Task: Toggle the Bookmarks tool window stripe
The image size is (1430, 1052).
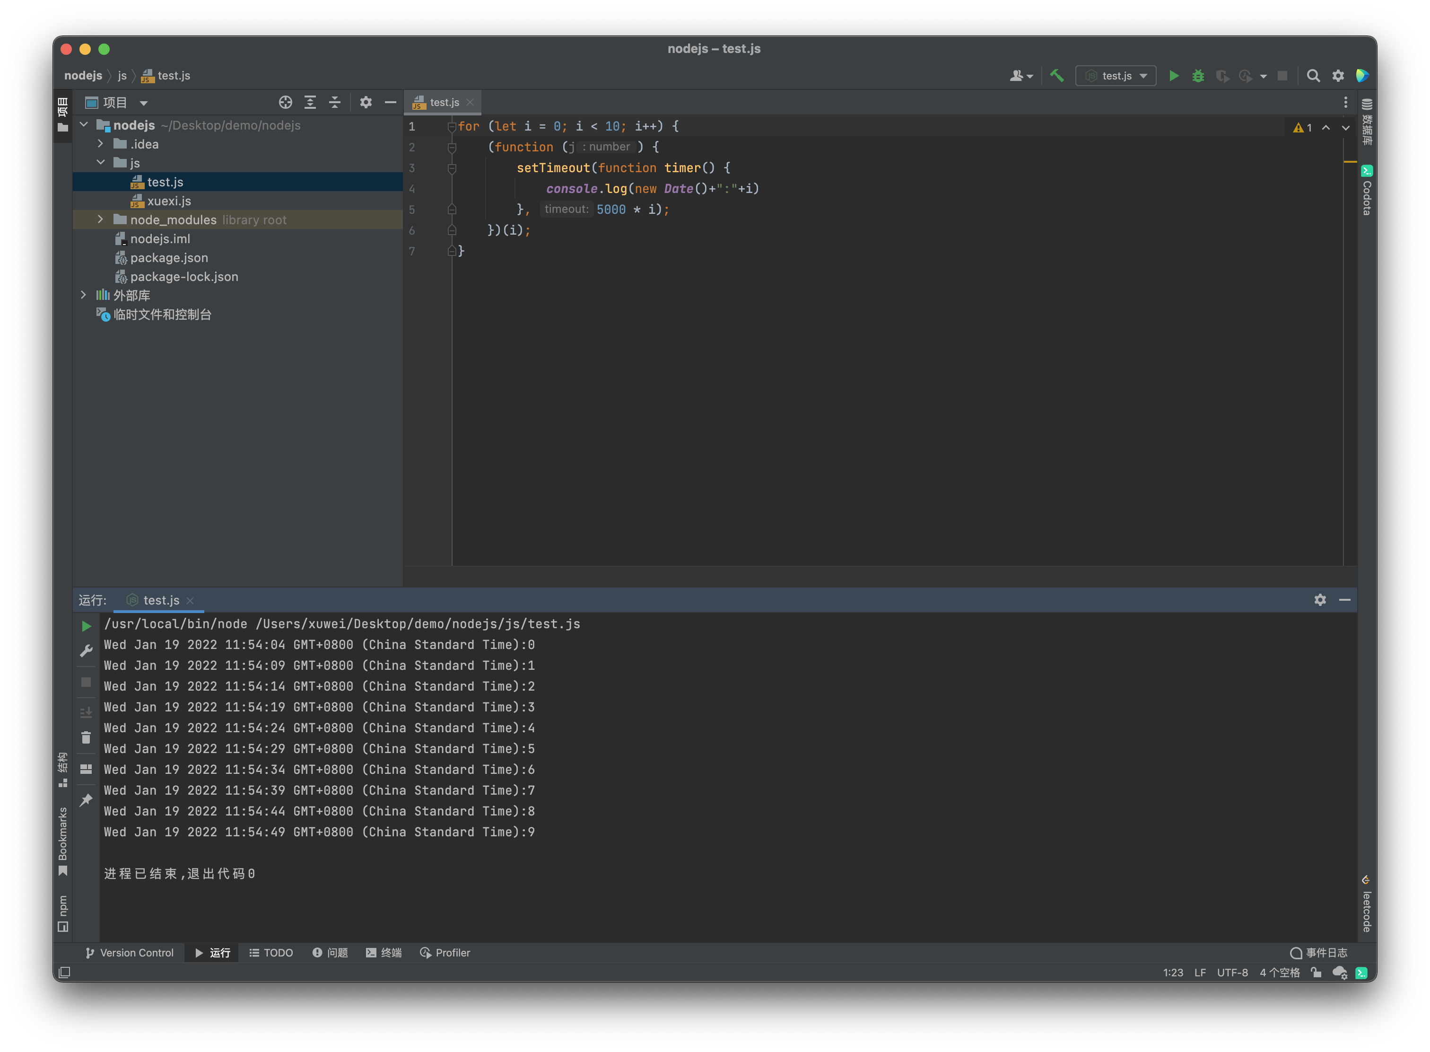Action: (x=62, y=841)
